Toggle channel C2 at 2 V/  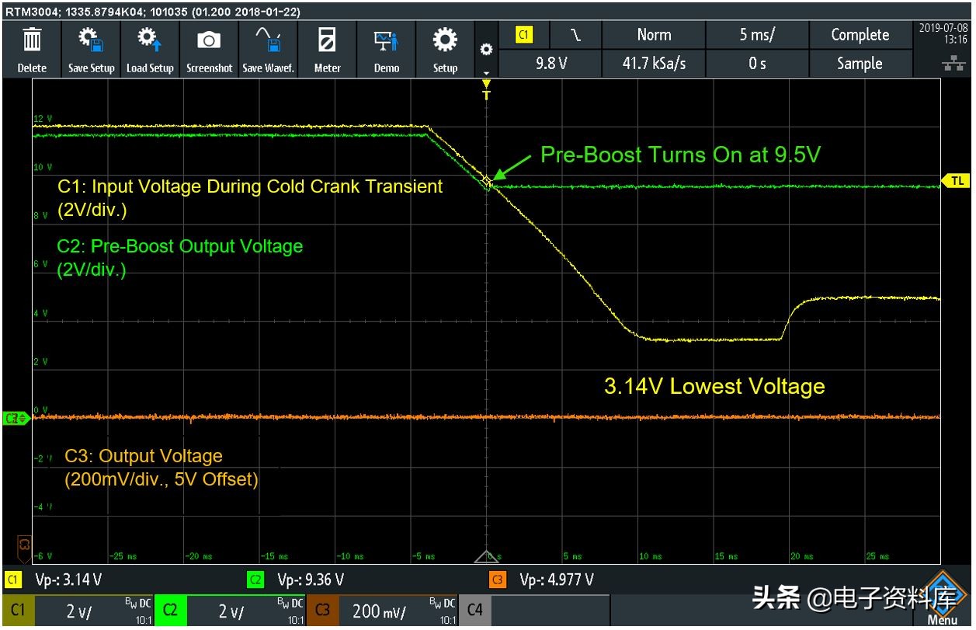click(x=231, y=612)
